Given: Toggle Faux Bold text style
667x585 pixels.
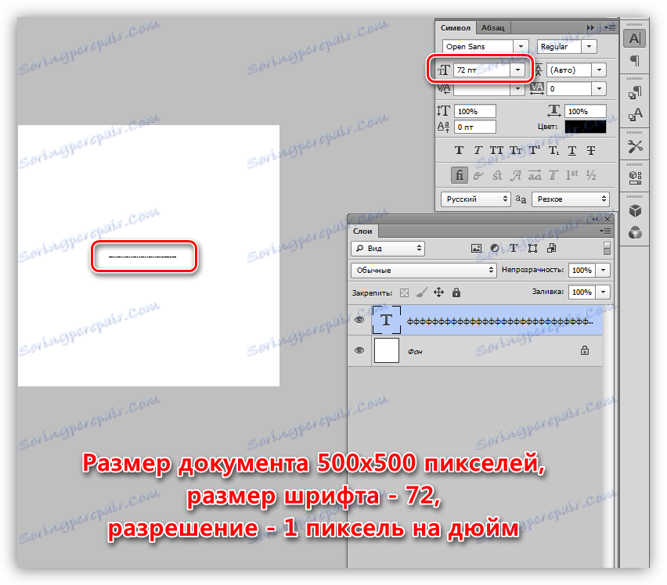Looking at the screenshot, I should coord(459,150).
